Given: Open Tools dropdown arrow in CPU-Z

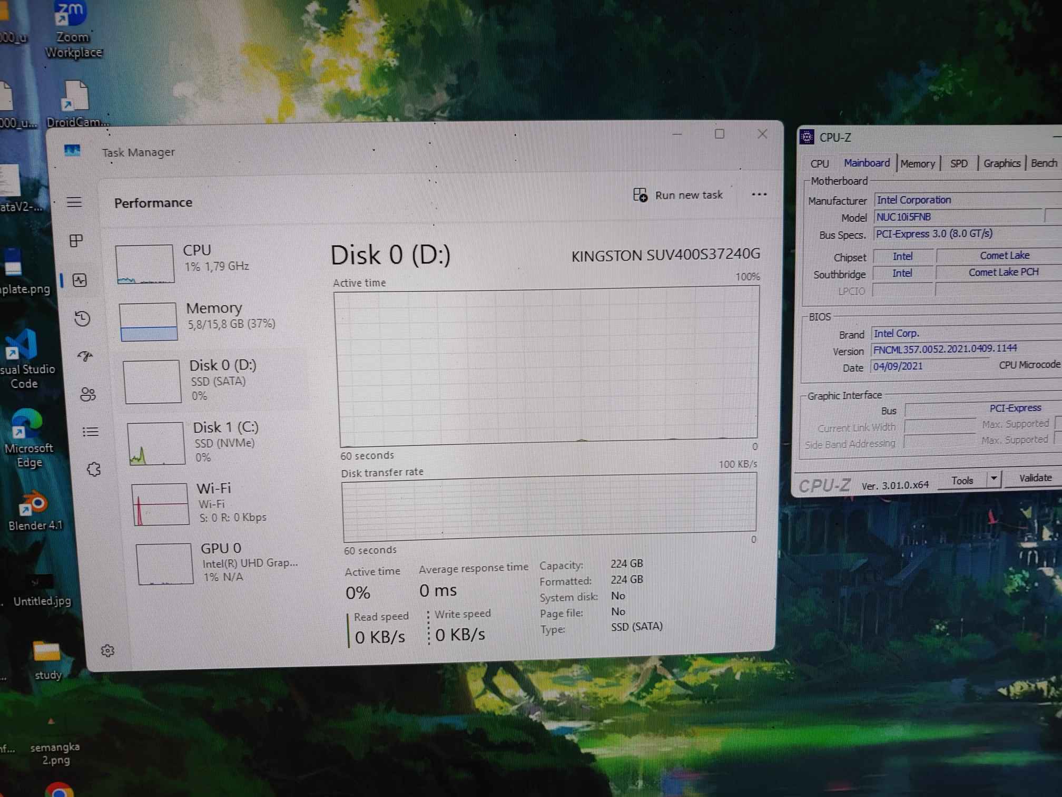Looking at the screenshot, I should [994, 479].
